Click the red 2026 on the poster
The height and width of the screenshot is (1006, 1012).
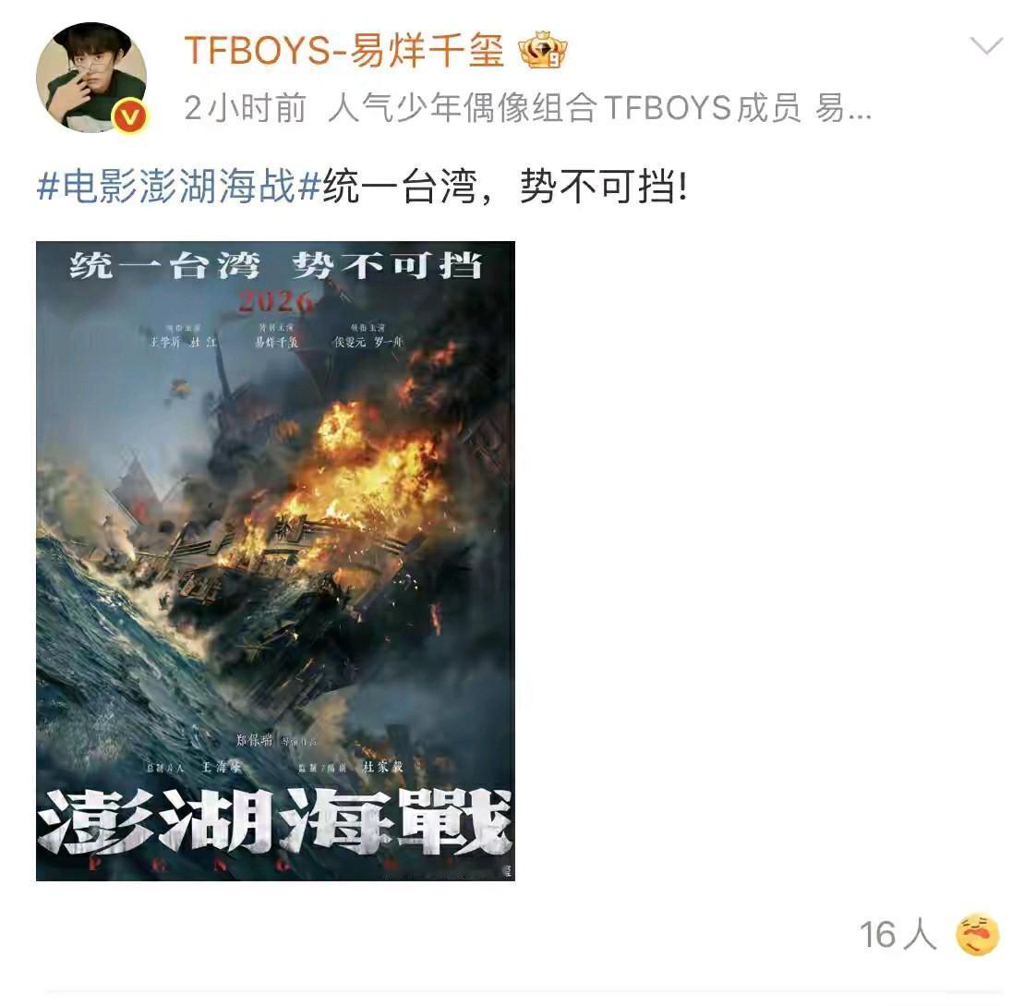(275, 301)
